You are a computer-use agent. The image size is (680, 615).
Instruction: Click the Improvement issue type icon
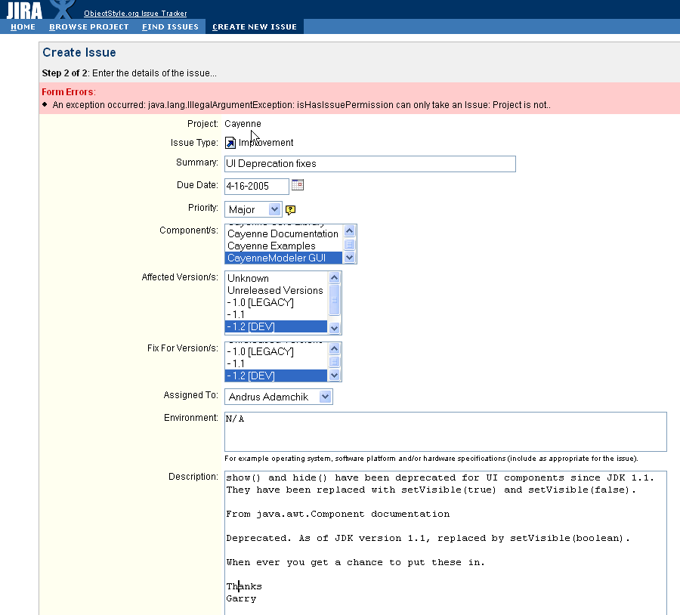230,143
